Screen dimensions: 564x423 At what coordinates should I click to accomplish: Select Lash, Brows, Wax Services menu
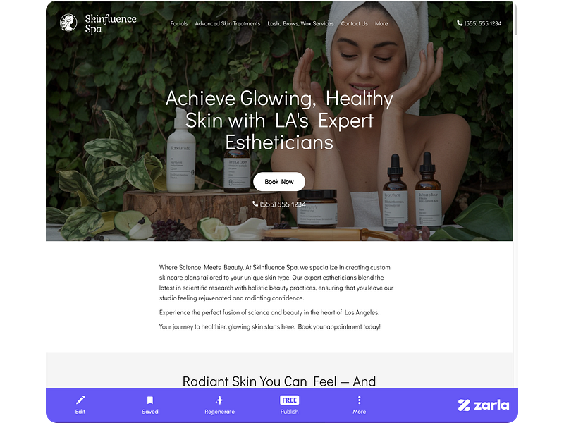[300, 23]
